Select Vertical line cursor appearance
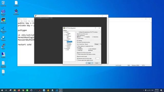Image resolution: width=164 pixels, height=92 pixels. [x=93, y=37]
